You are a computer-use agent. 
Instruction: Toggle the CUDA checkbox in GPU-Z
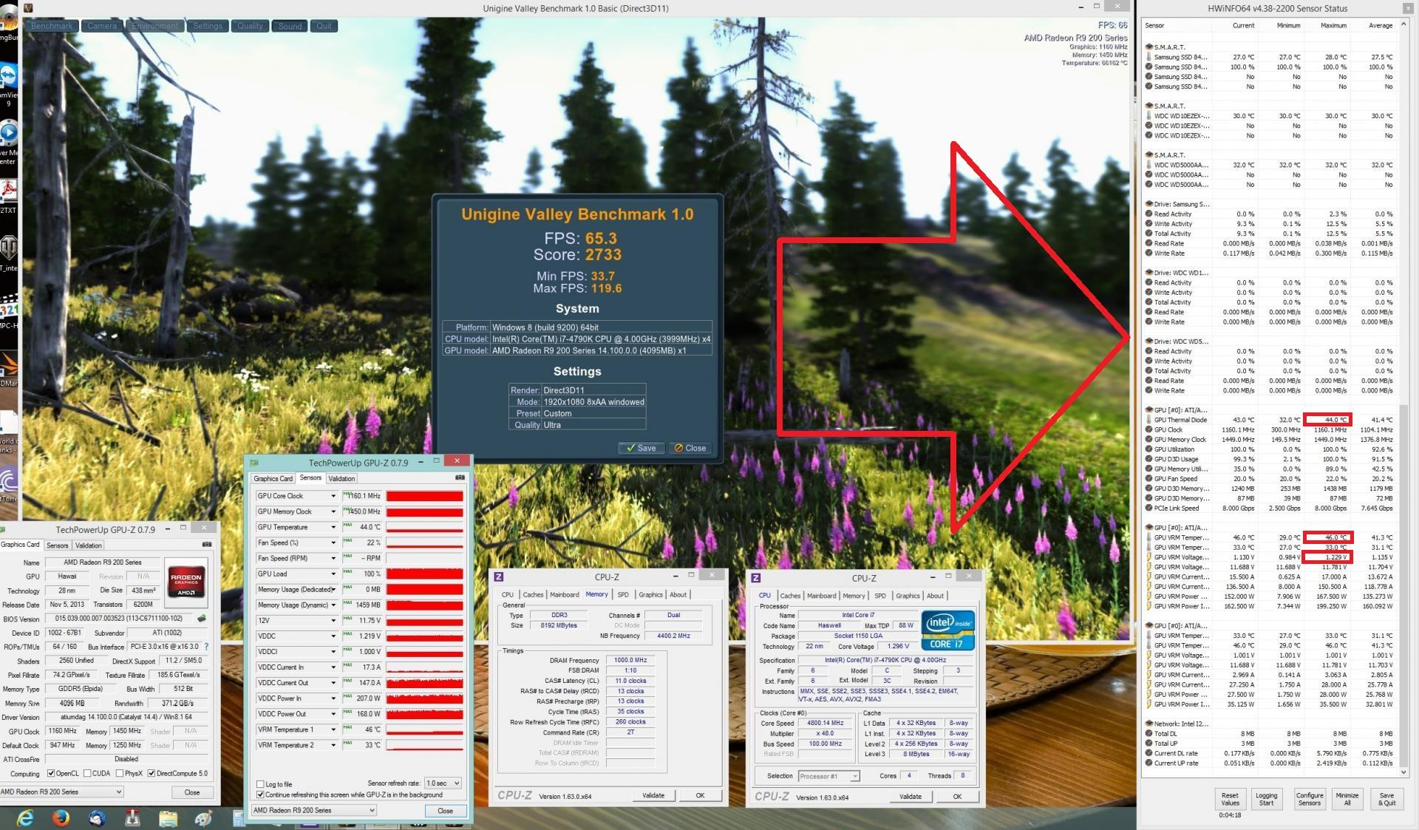[x=87, y=774]
